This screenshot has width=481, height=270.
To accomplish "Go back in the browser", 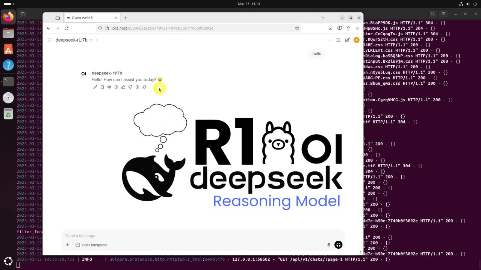I will pyautogui.click(x=48, y=28).
